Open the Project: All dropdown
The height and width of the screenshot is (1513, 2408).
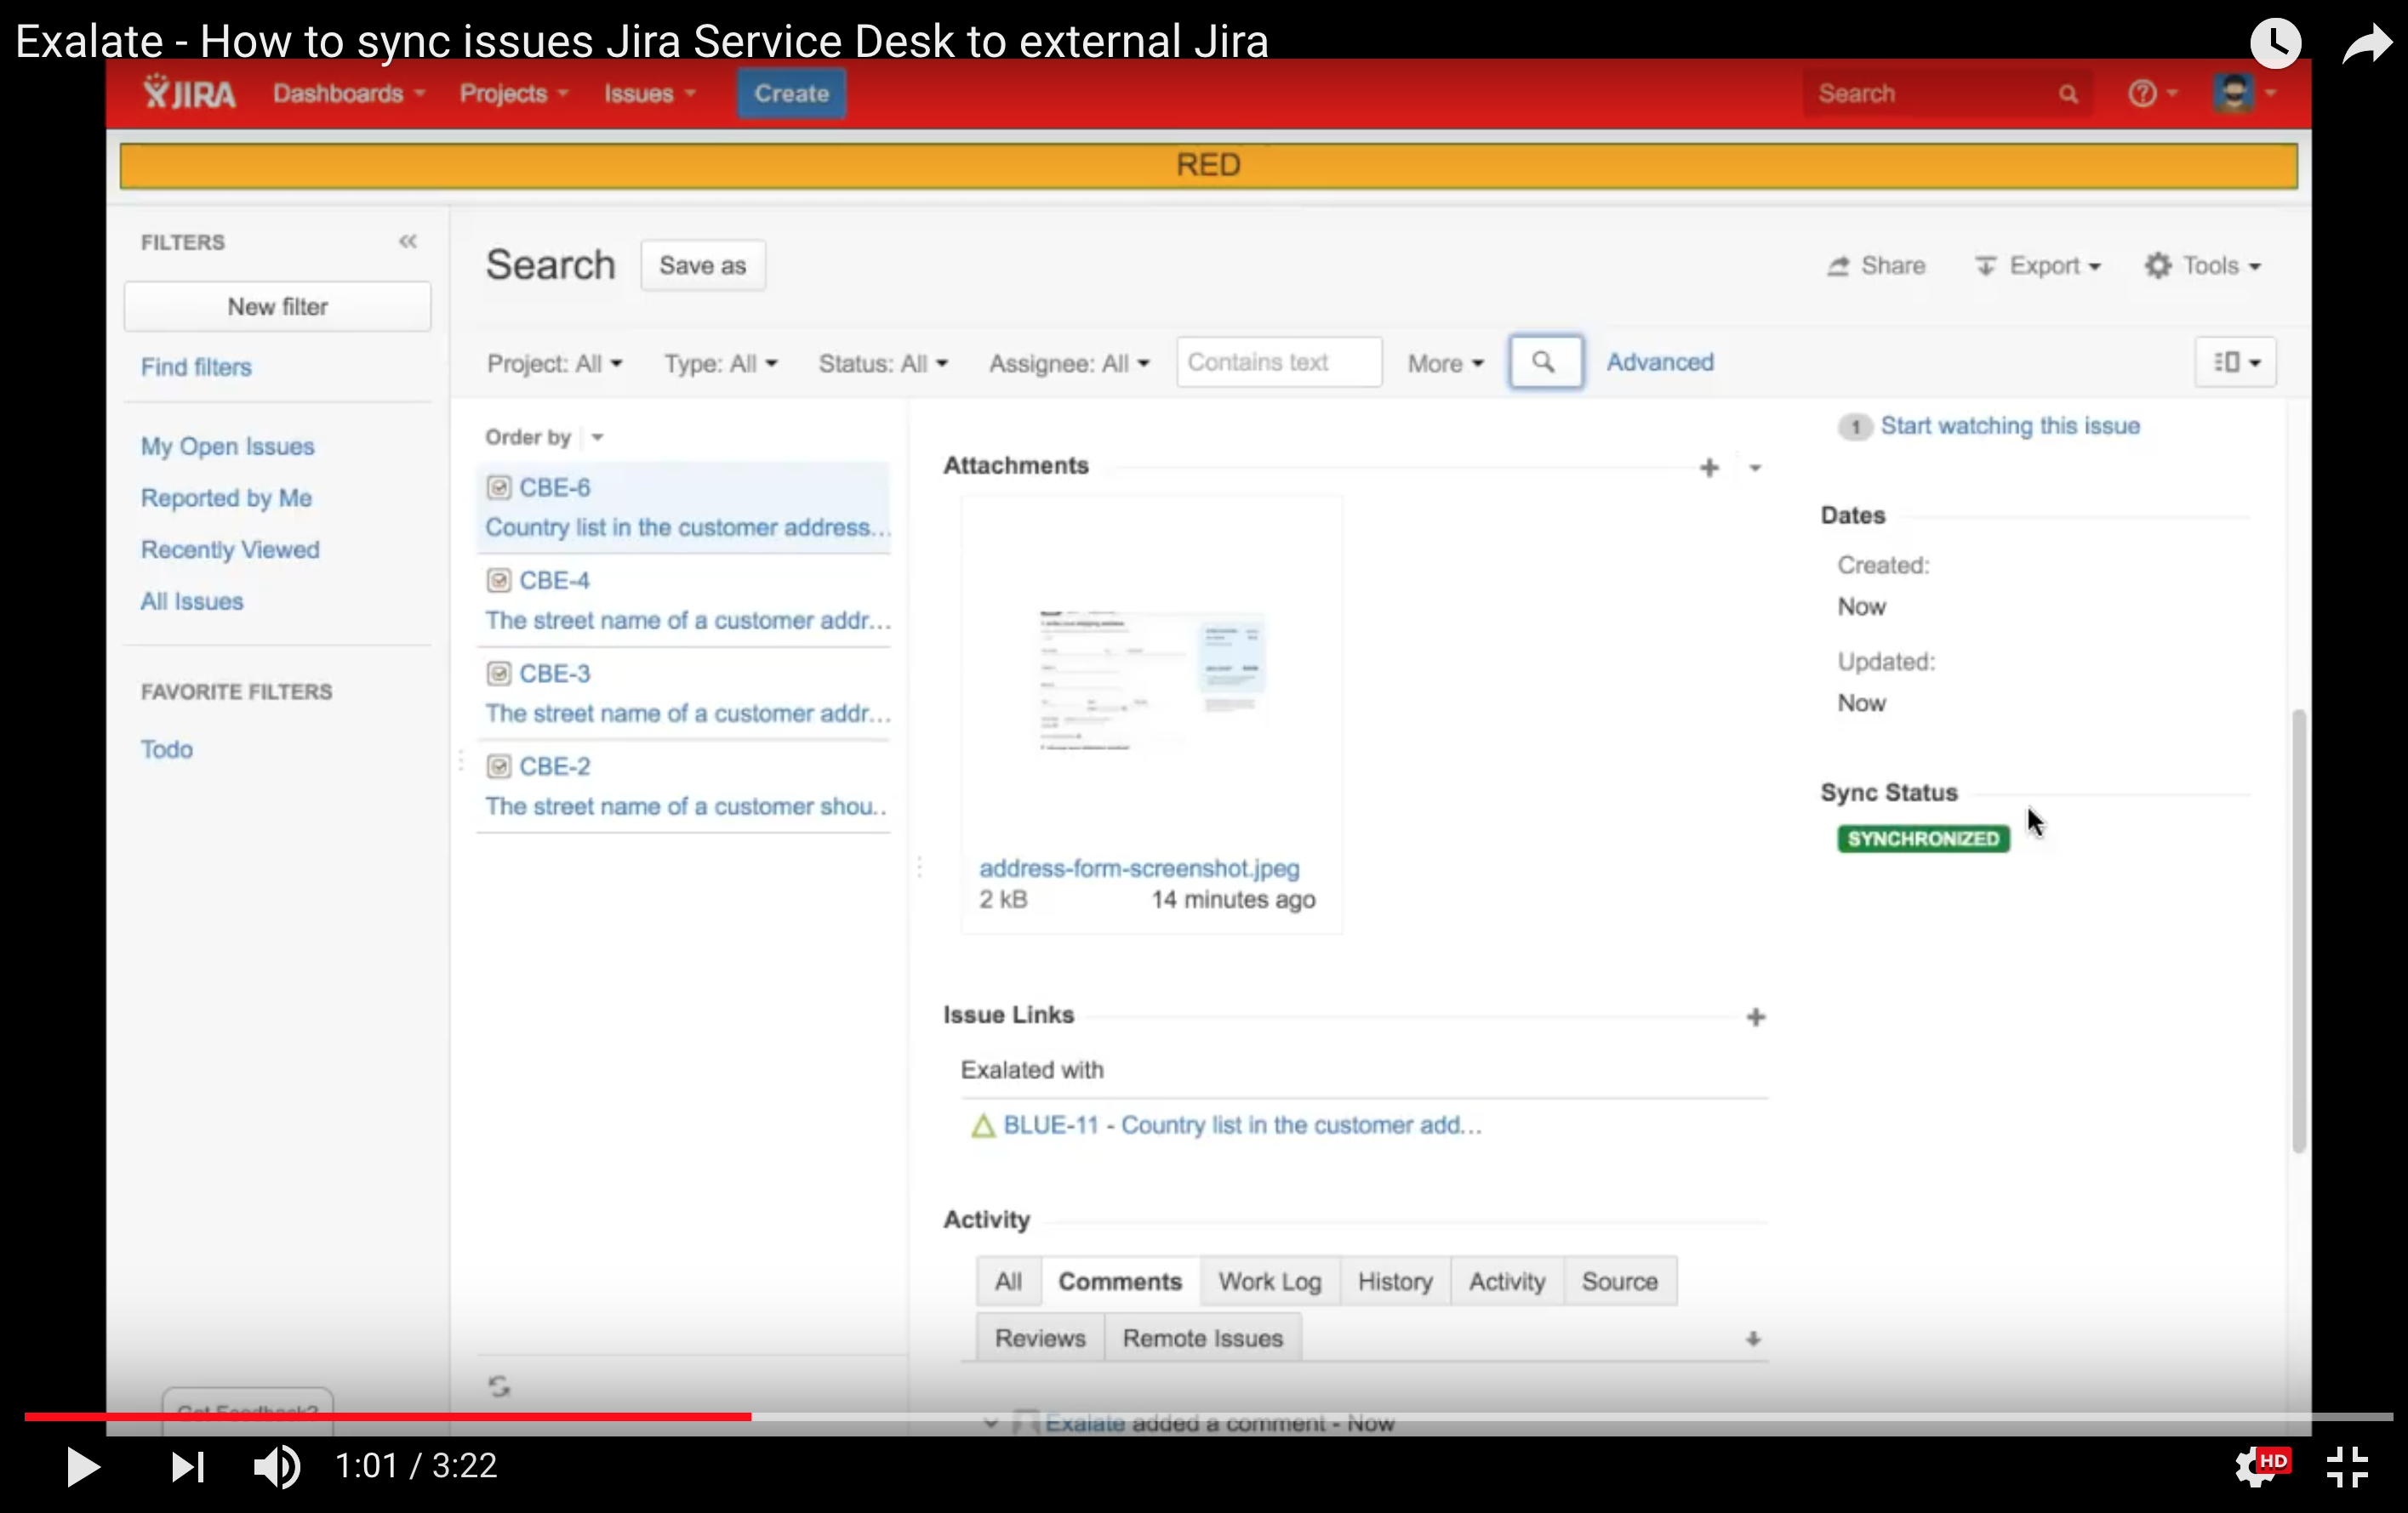(554, 364)
